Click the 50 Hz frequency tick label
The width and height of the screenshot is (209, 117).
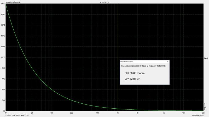coord(32,113)
